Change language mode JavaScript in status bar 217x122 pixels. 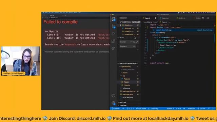tap(191, 108)
